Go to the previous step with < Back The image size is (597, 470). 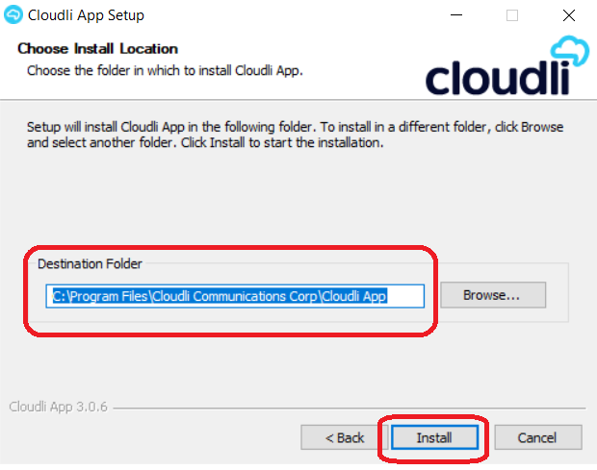(x=344, y=437)
